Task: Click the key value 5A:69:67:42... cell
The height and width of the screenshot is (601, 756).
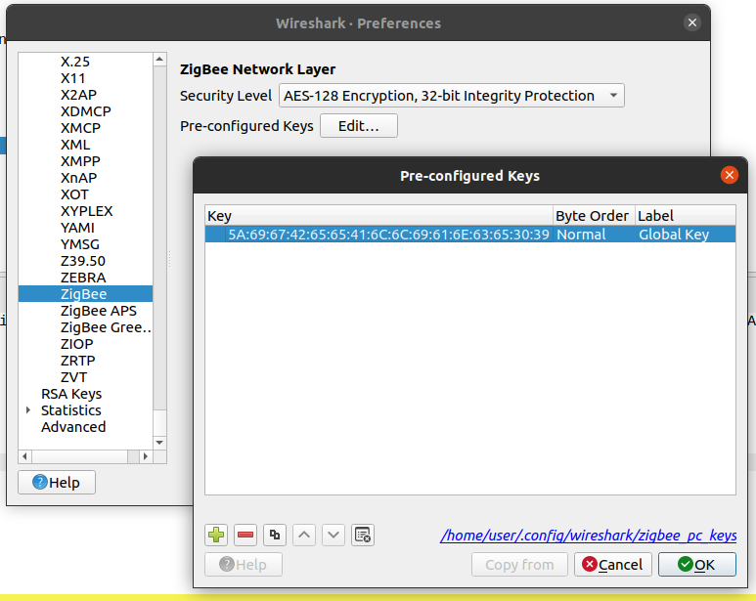Action: (388, 235)
